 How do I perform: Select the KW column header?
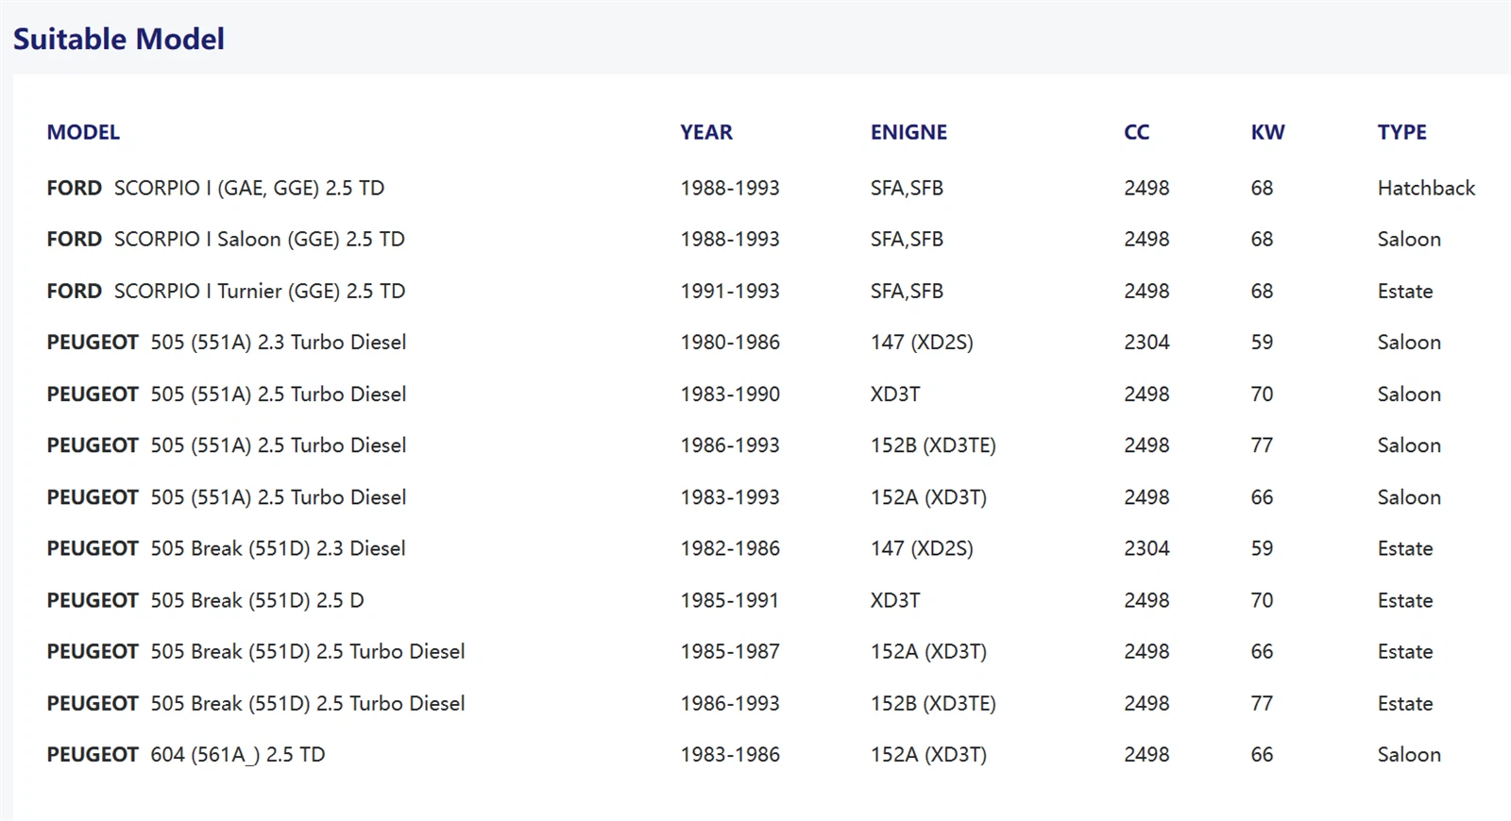pos(1267,132)
